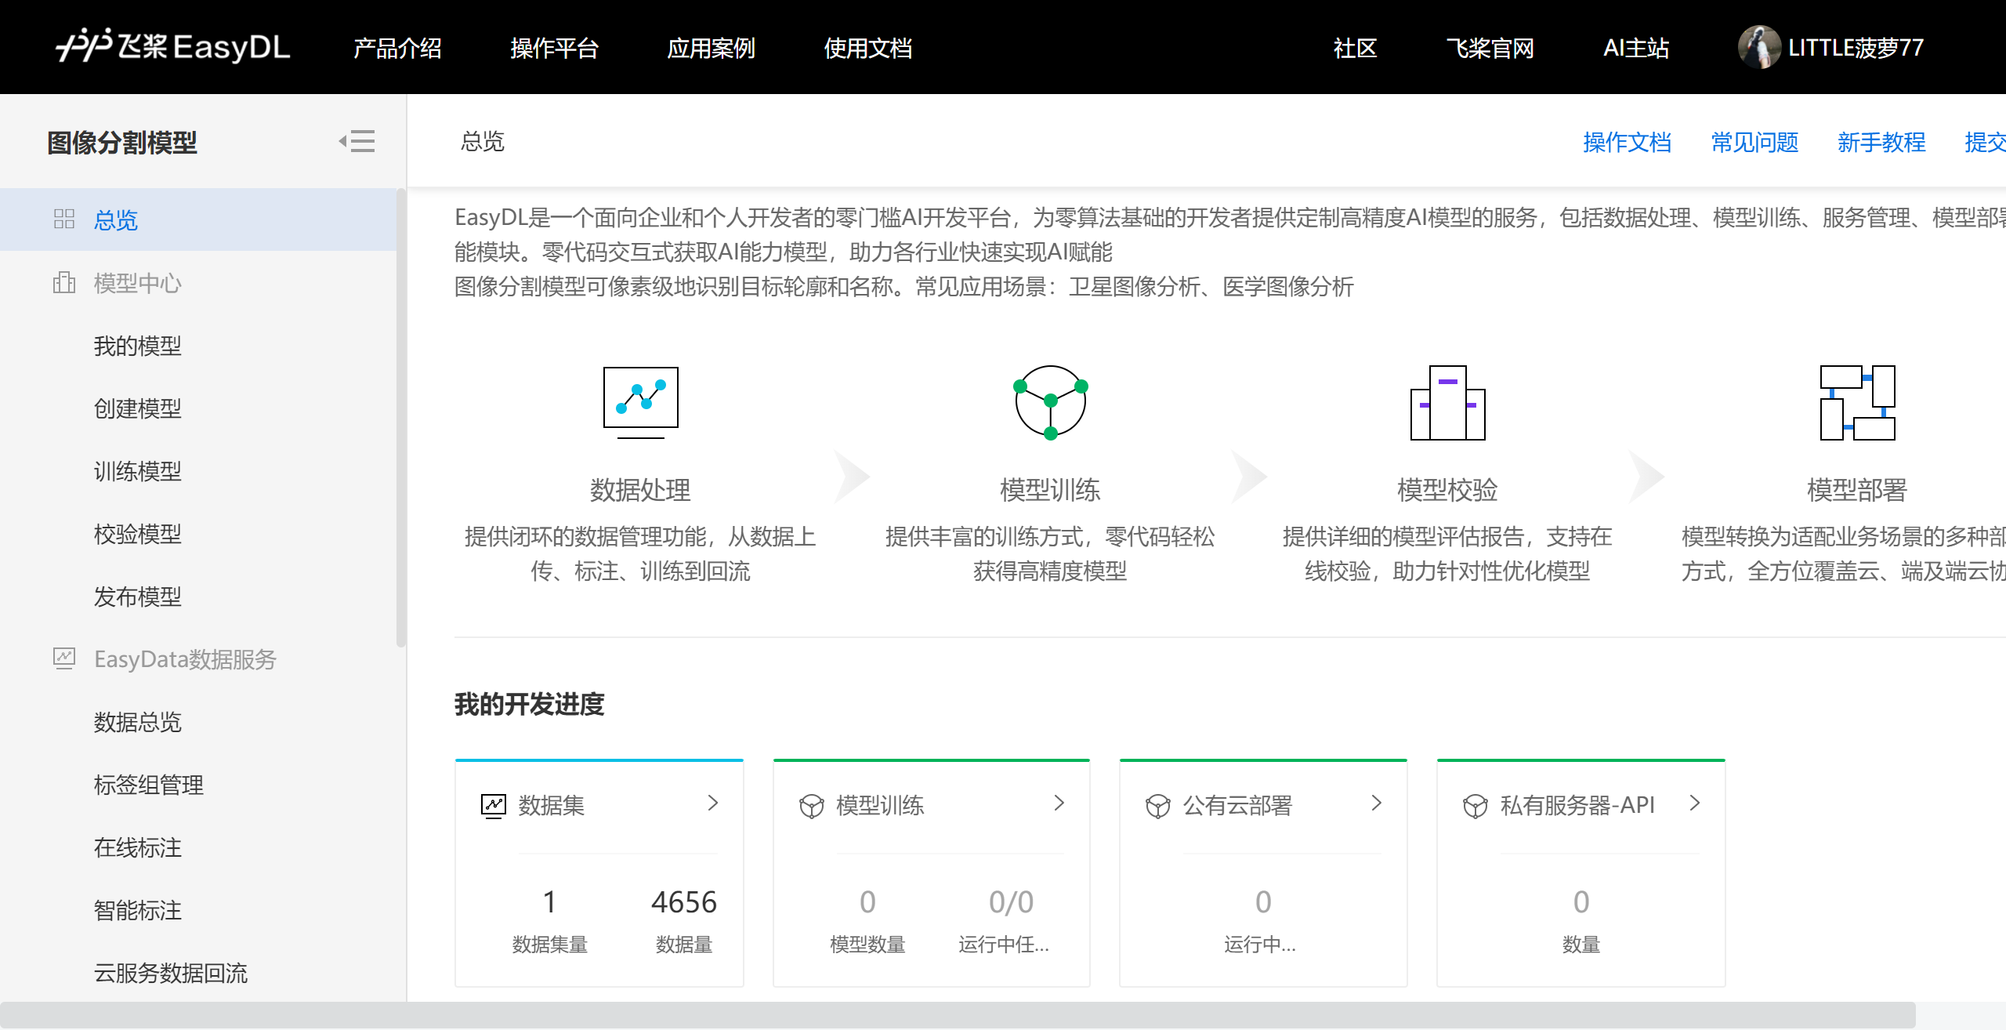The image size is (2006, 1030).
Task: Click the EasyData数据服务 chart icon
Action: (x=64, y=658)
